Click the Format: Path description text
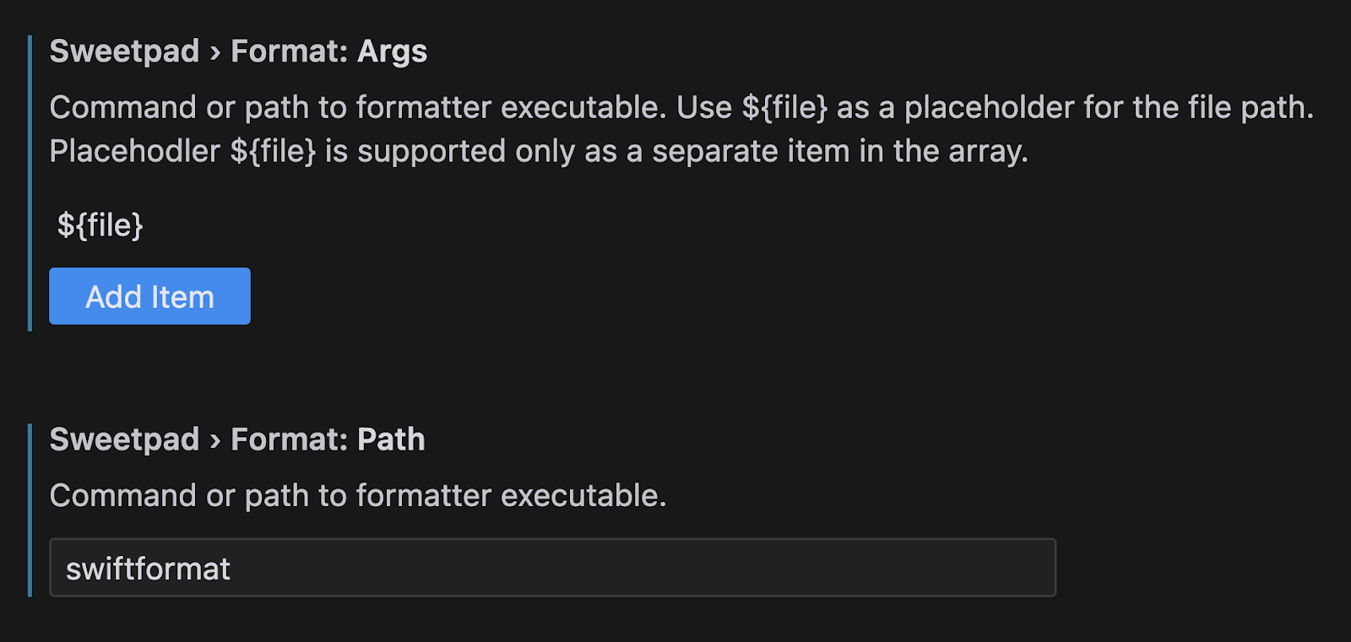The width and height of the screenshot is (1351, 642). click(x=358, y=495)
